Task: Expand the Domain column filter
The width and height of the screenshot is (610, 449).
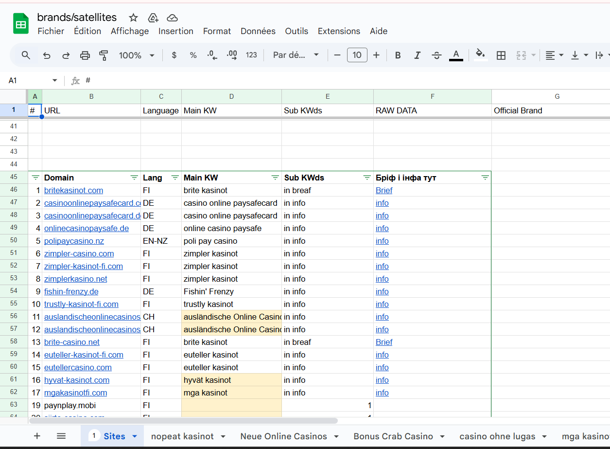Action: (x=134, y=178)
